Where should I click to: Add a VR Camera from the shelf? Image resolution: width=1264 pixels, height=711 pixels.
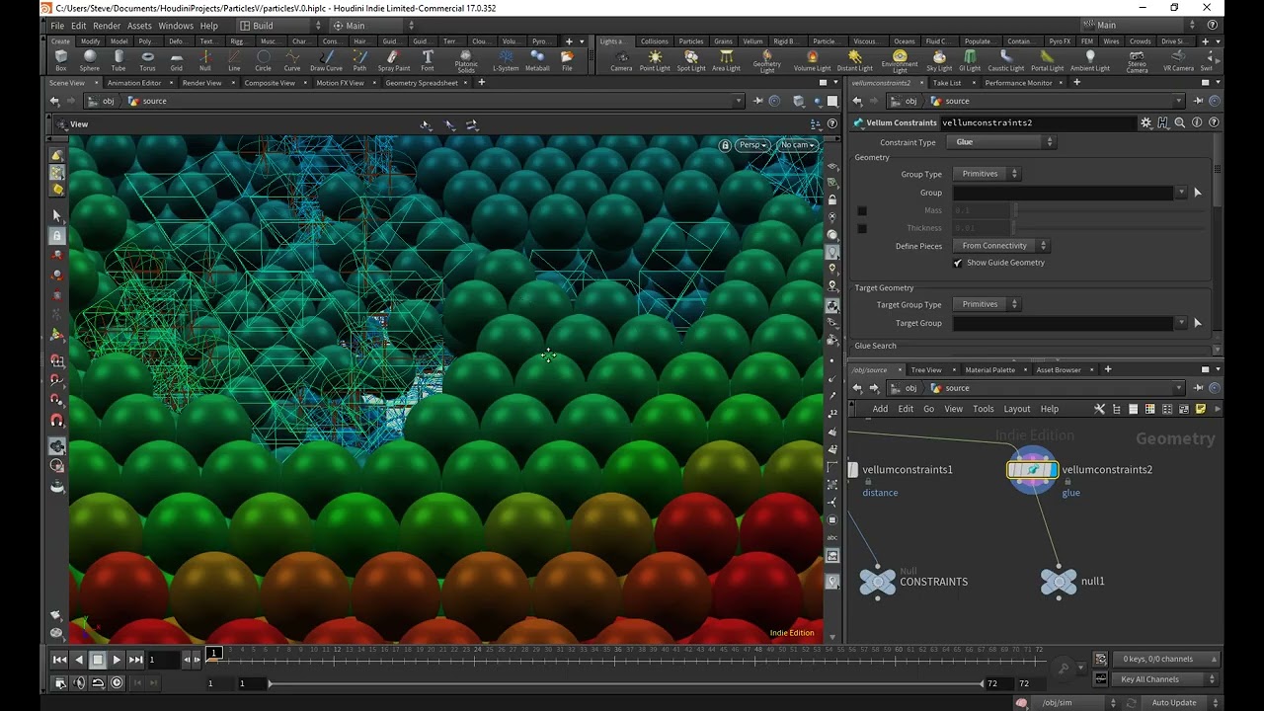pos(1178,61)
